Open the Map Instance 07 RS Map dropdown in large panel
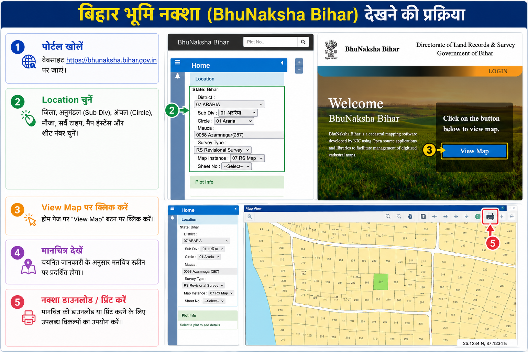The height and width of the screenshot is (352, 528). pos(247,158)
